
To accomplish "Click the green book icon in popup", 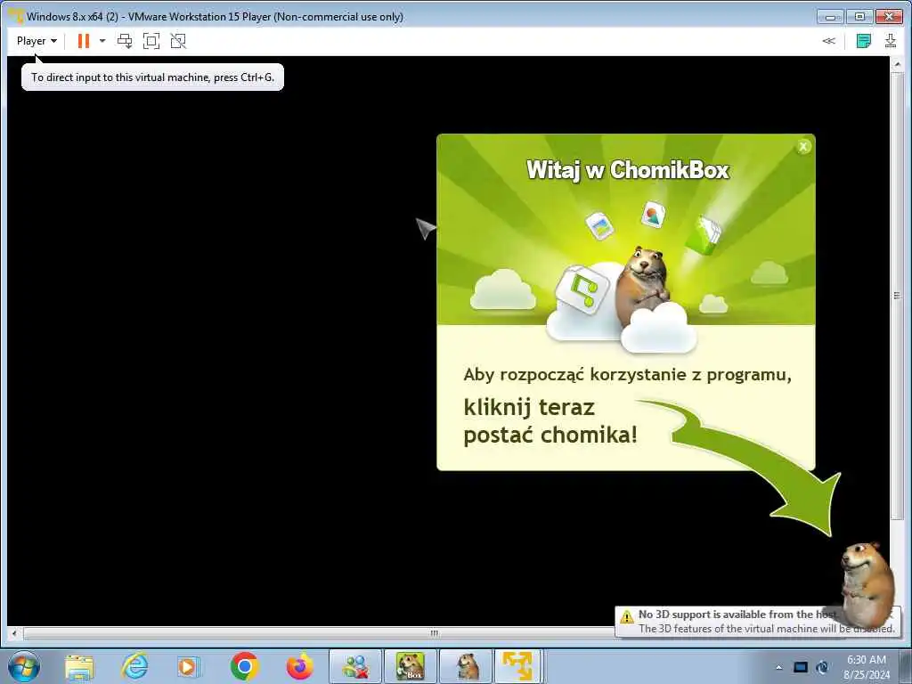I will point(703,235).
